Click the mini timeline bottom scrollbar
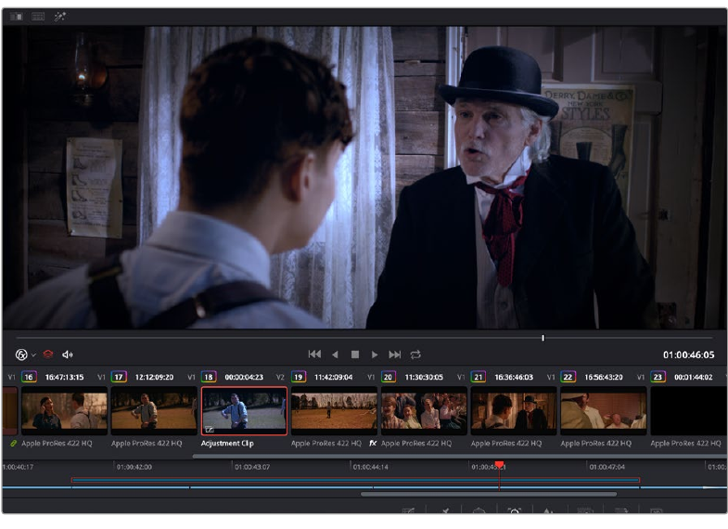 coord(489,494)
